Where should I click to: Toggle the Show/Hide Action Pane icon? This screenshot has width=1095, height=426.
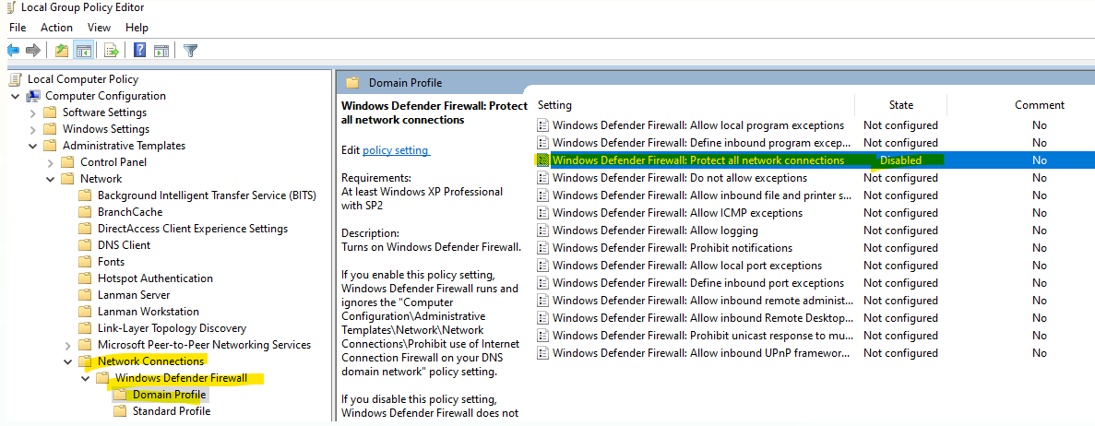coord(161,51)
